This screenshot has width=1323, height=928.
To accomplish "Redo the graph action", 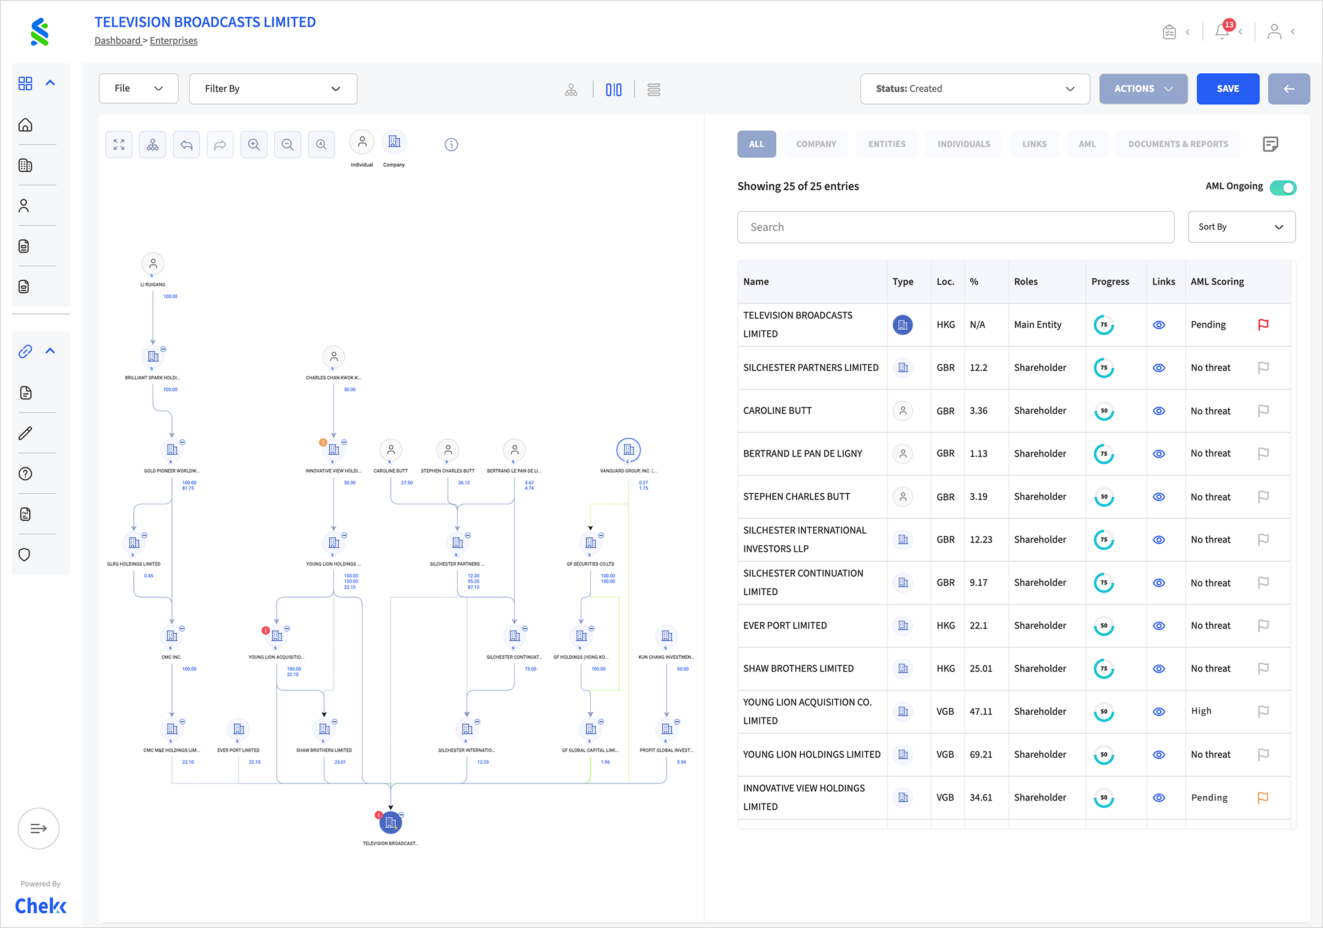I will 220,145.
